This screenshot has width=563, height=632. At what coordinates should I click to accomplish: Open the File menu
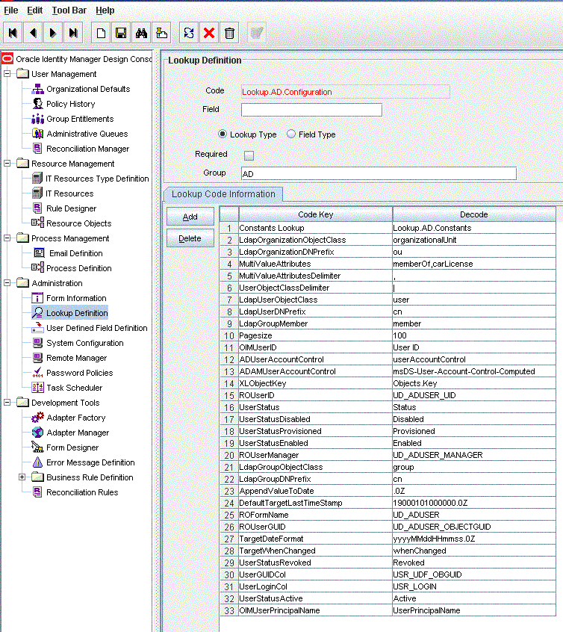coord(11,10)
